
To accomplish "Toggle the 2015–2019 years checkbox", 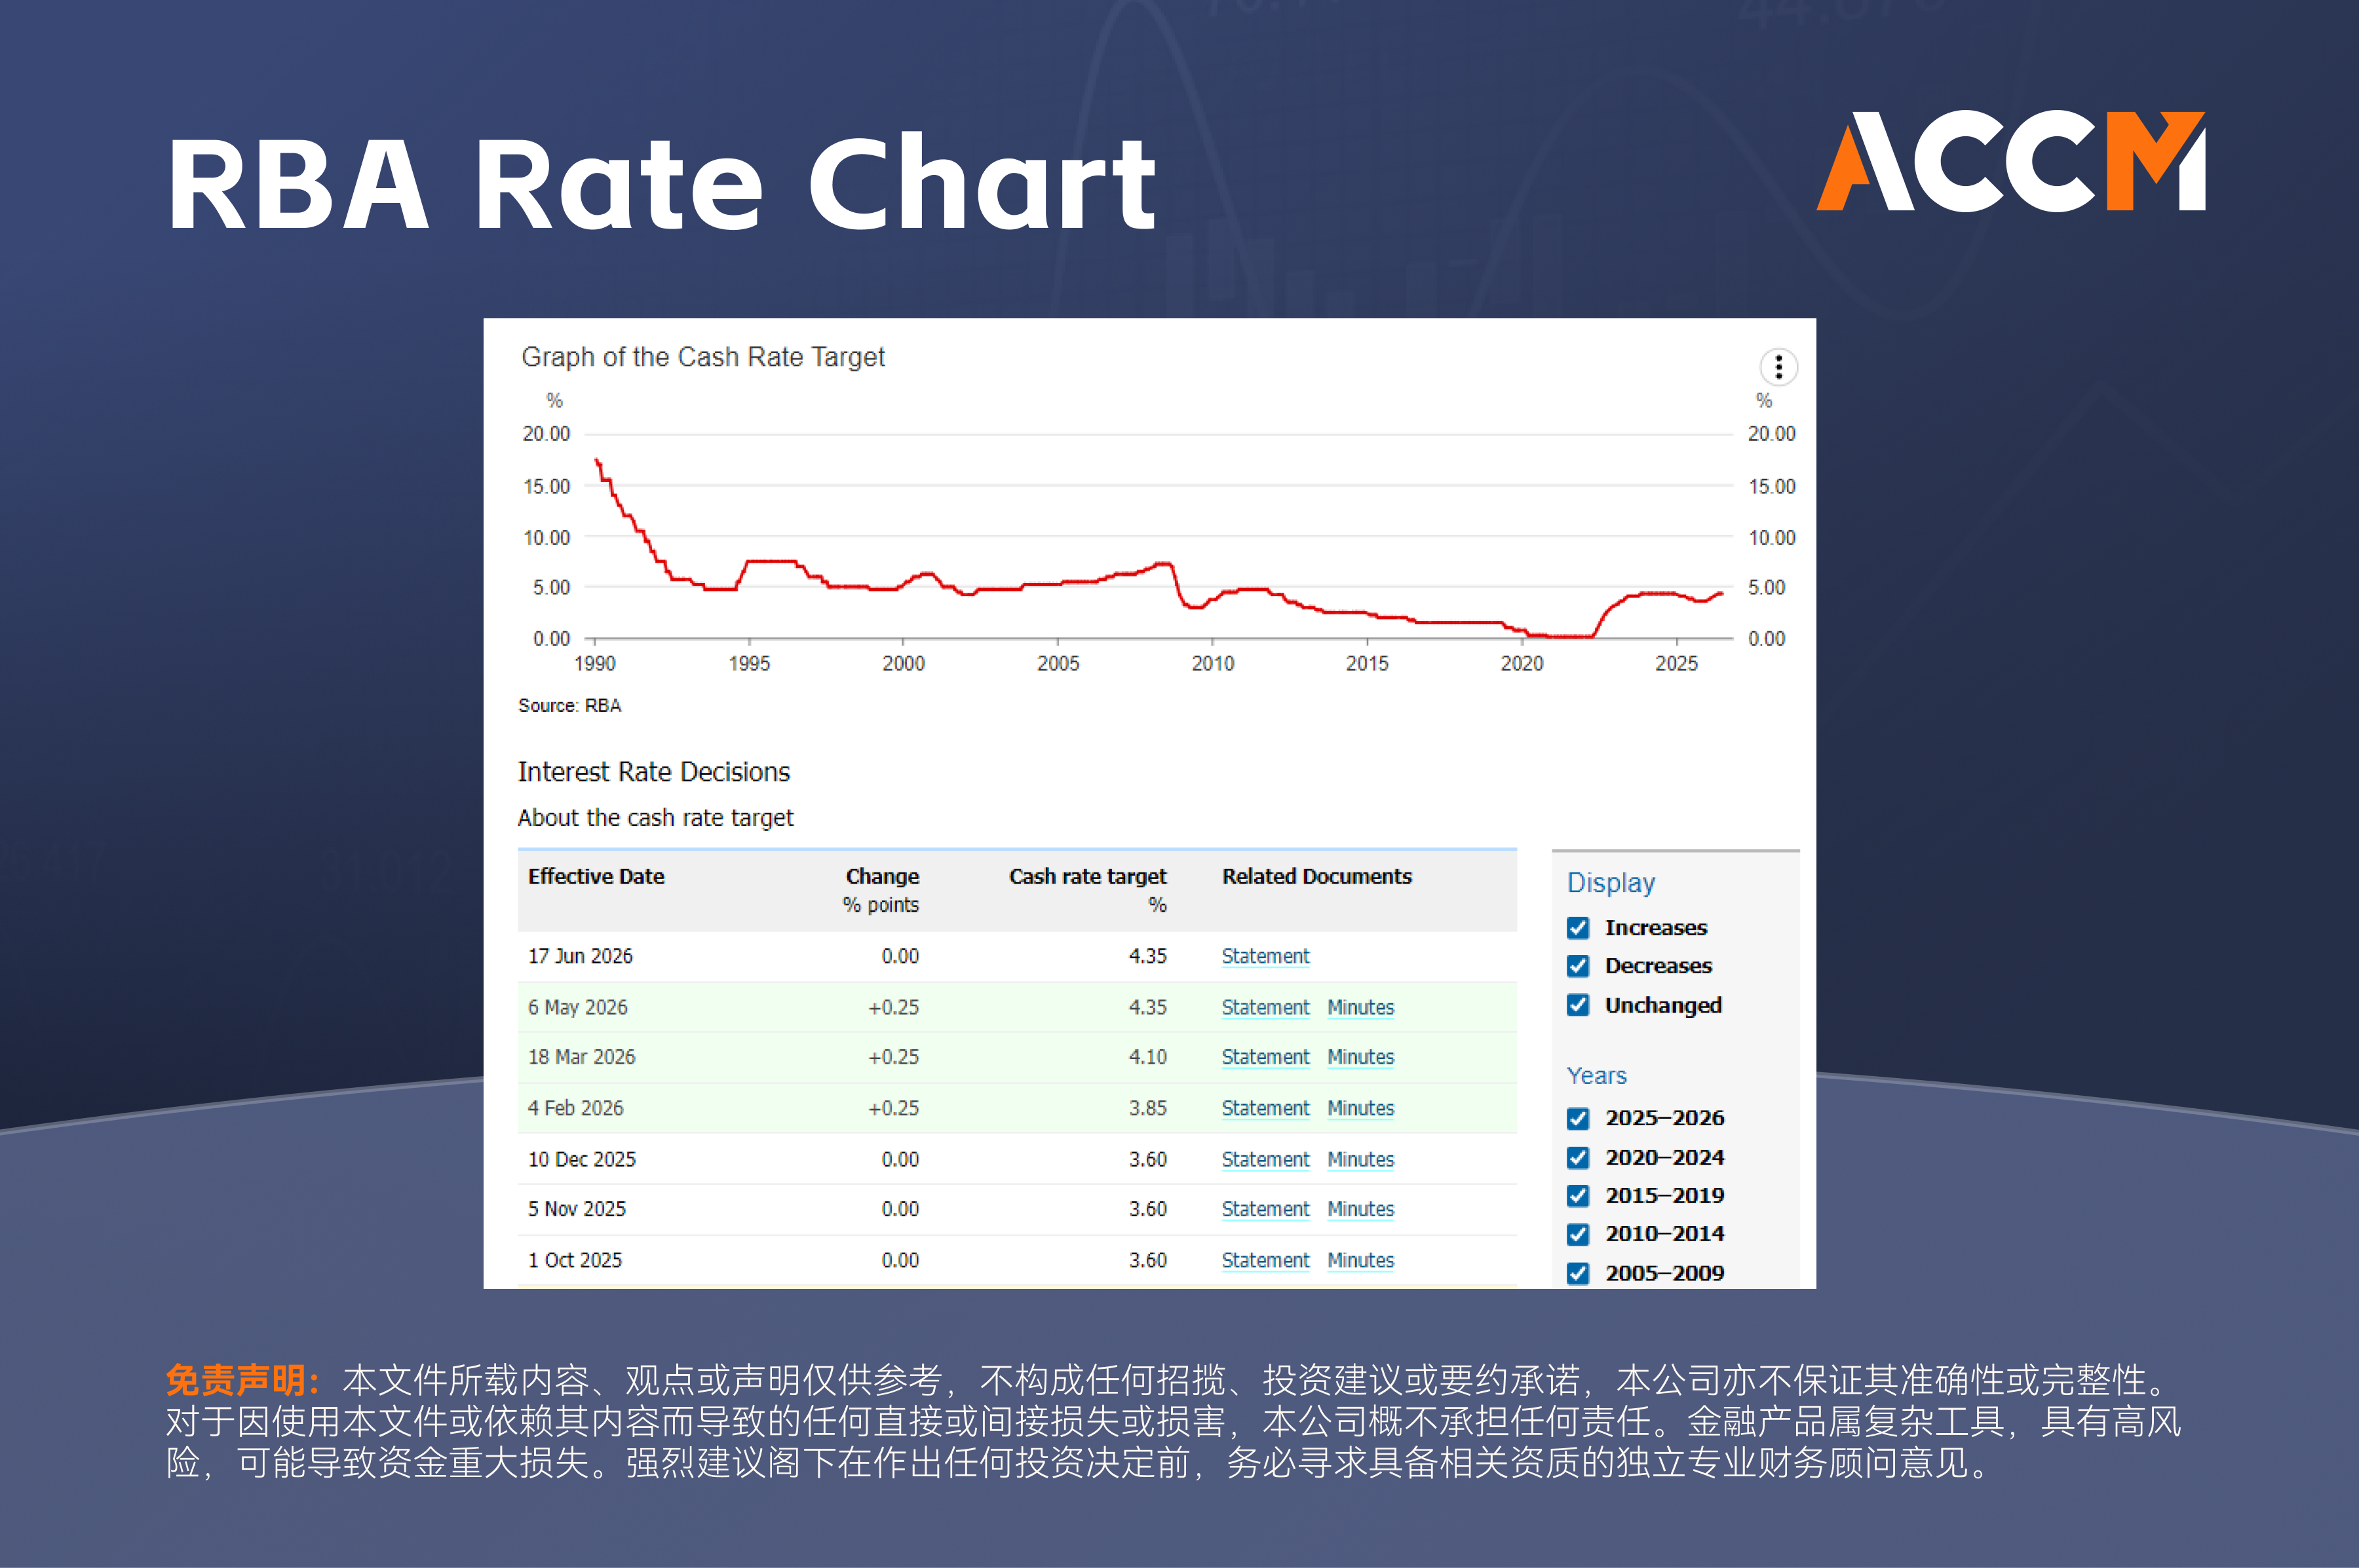I will pos(1578,1195).
